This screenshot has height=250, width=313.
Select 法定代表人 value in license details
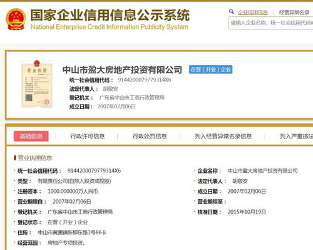[x=240, y=181]
